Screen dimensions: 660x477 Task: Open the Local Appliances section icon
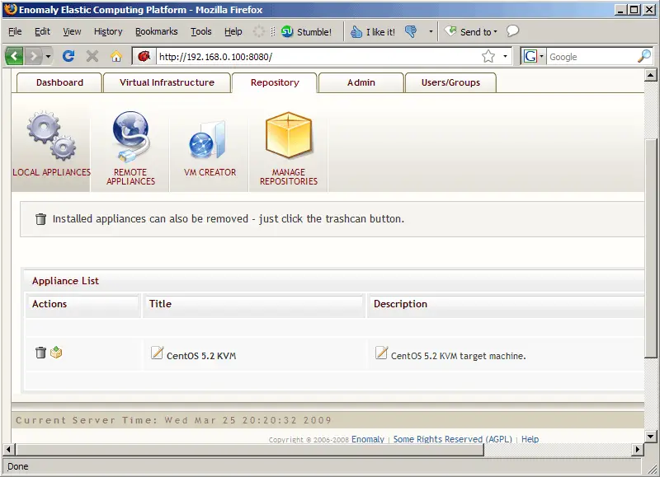pos(51,137)
